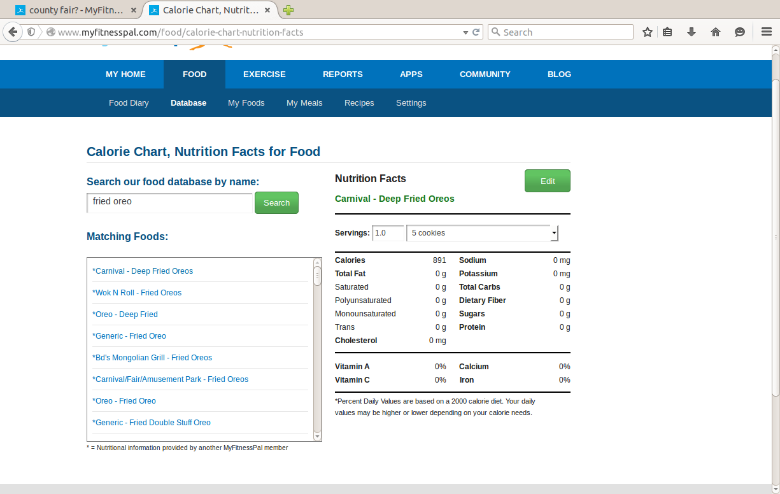The height and width of the screenshot is (494, 780).
Task: Go to Food Diary subtab
Action: (129, 102)
